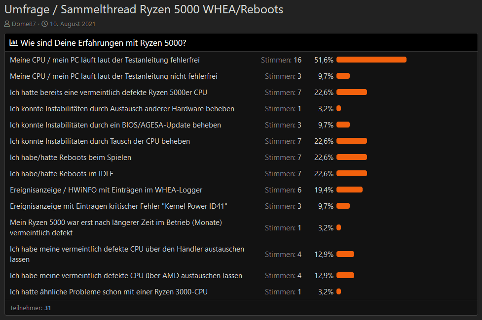Image resolution: width=482 pixels, height=320 pixels.
Task: Select option Einträgen im WHEA-Logger
Action: [106, 190]
